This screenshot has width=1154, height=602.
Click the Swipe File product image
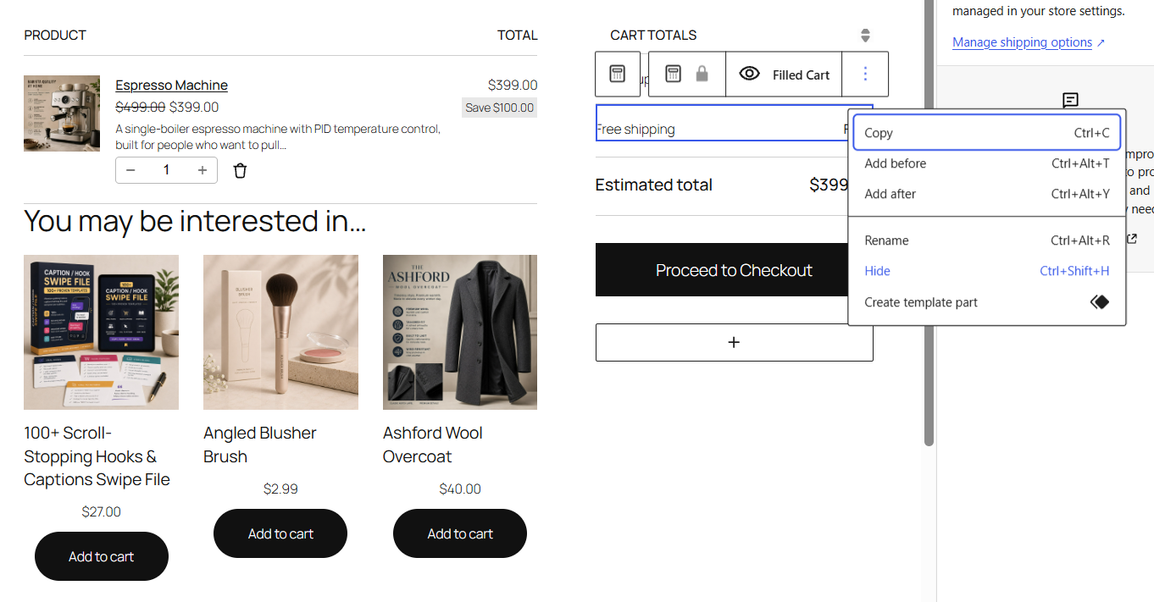[101, 332]
